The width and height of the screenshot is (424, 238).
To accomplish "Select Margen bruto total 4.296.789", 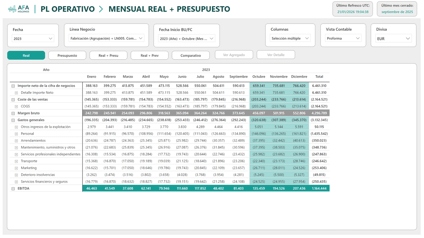I will pos(319,113).
